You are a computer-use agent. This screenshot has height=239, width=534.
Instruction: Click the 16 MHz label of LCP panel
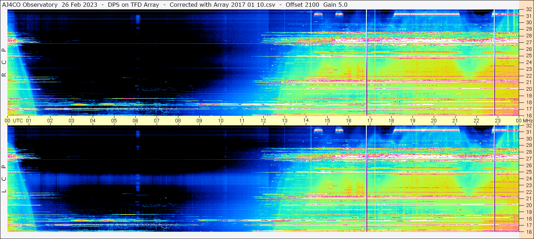coord(529,232)
